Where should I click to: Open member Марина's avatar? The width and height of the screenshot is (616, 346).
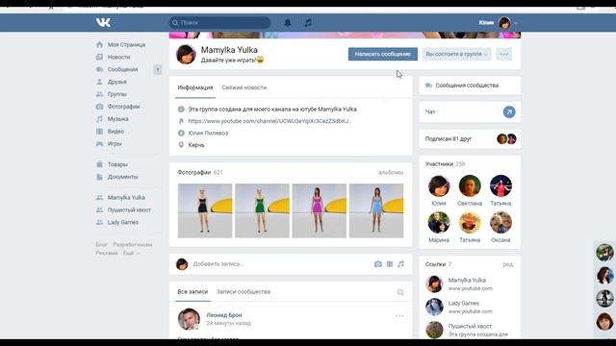pyautogui.click(x=439, y=222)
